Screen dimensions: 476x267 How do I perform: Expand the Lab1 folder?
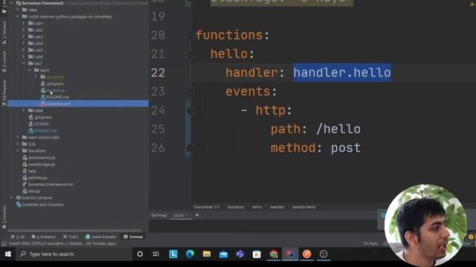23,23
